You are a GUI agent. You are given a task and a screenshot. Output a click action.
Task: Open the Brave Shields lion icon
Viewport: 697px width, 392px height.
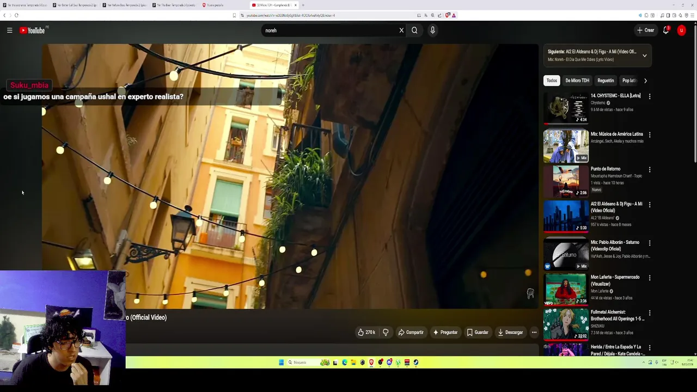point(448,15)
